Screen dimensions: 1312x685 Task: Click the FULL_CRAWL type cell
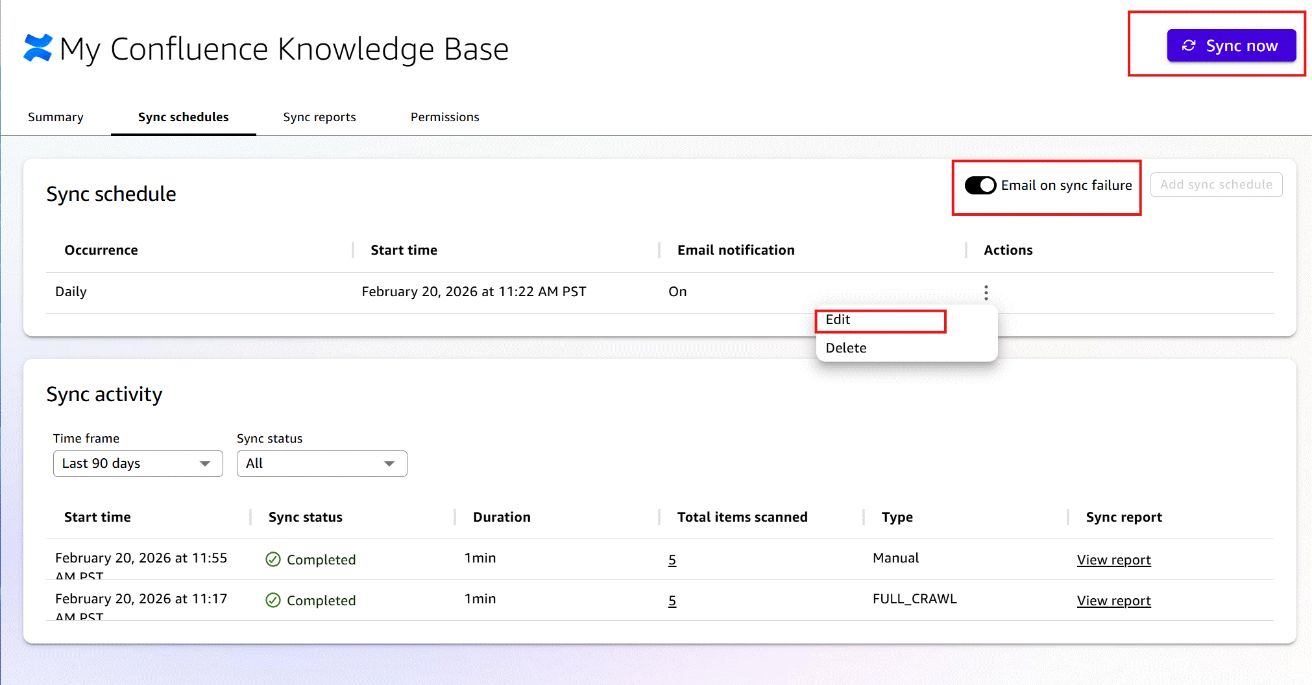click(914, 599)
